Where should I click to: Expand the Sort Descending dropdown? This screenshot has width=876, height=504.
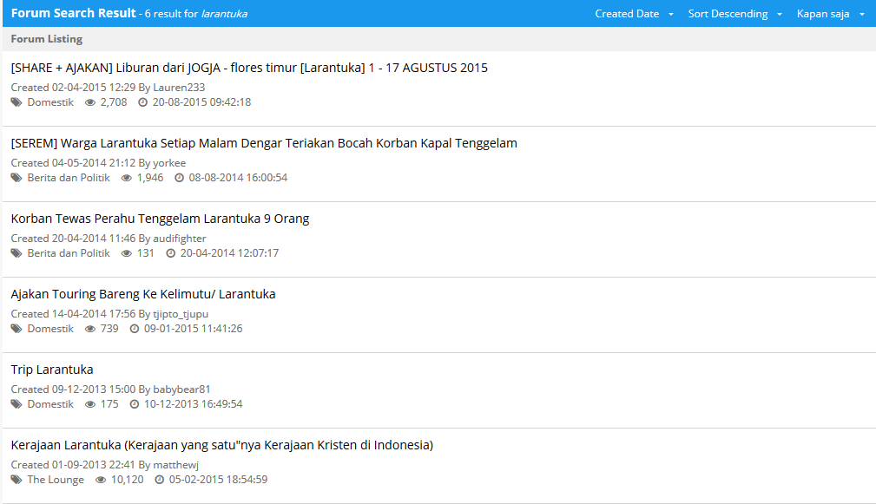point(728,13)
